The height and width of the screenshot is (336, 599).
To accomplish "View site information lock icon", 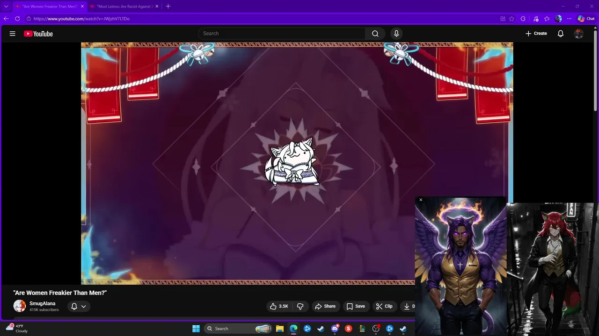I will pos(29,19).
